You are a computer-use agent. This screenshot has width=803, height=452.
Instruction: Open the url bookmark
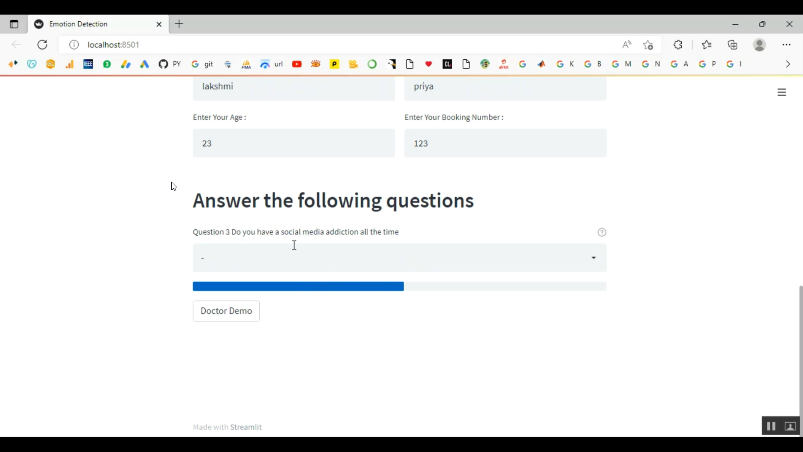[272, 64]
